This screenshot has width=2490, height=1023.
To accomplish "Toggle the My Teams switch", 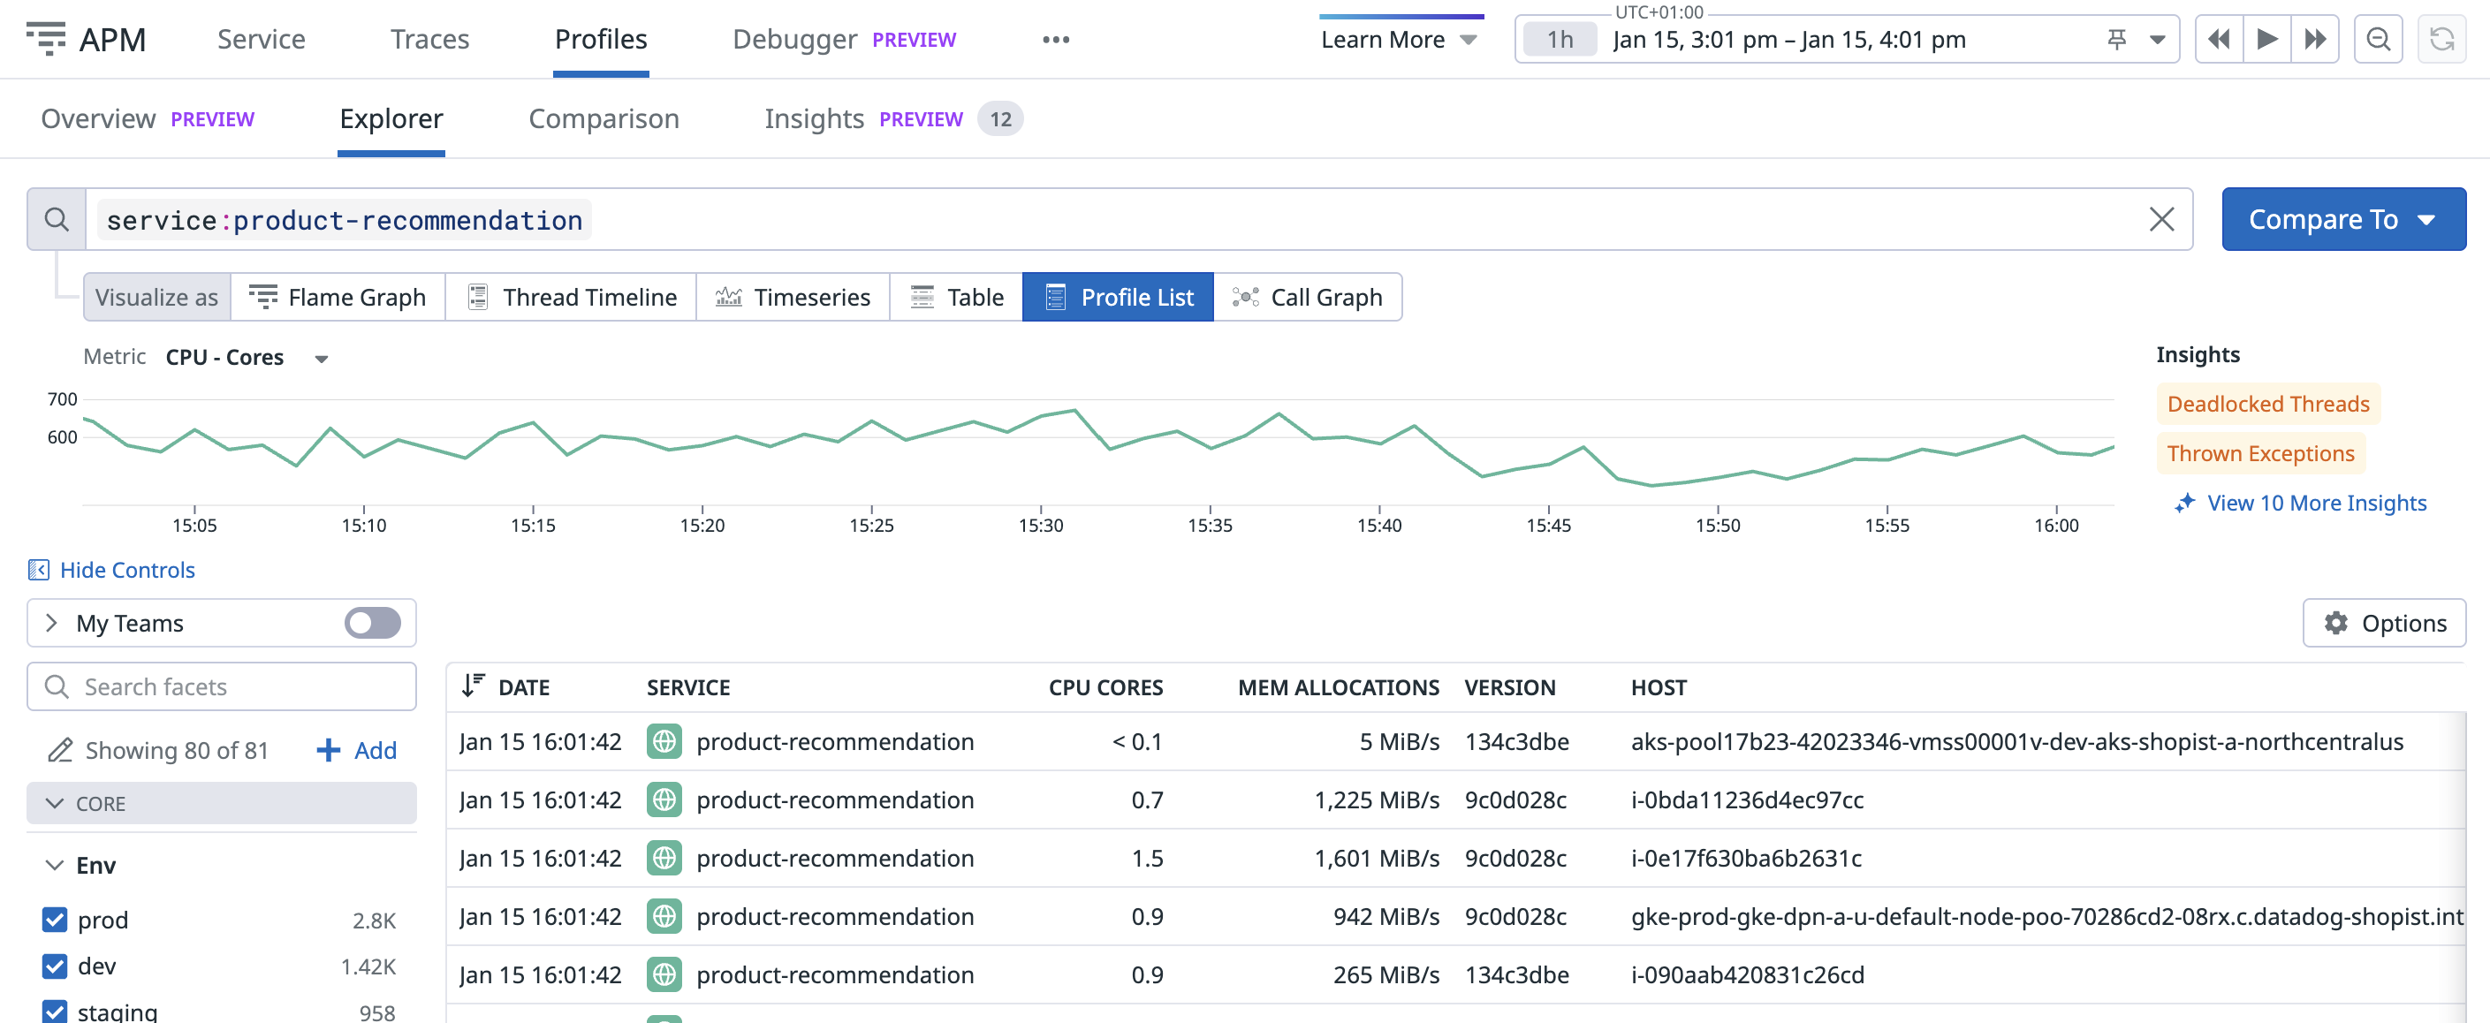I will click(x=372, y=623).
